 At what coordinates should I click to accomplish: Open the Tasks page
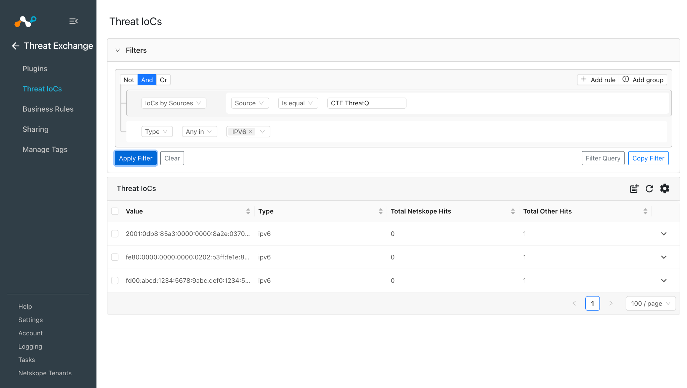click(x=27, y=360)
